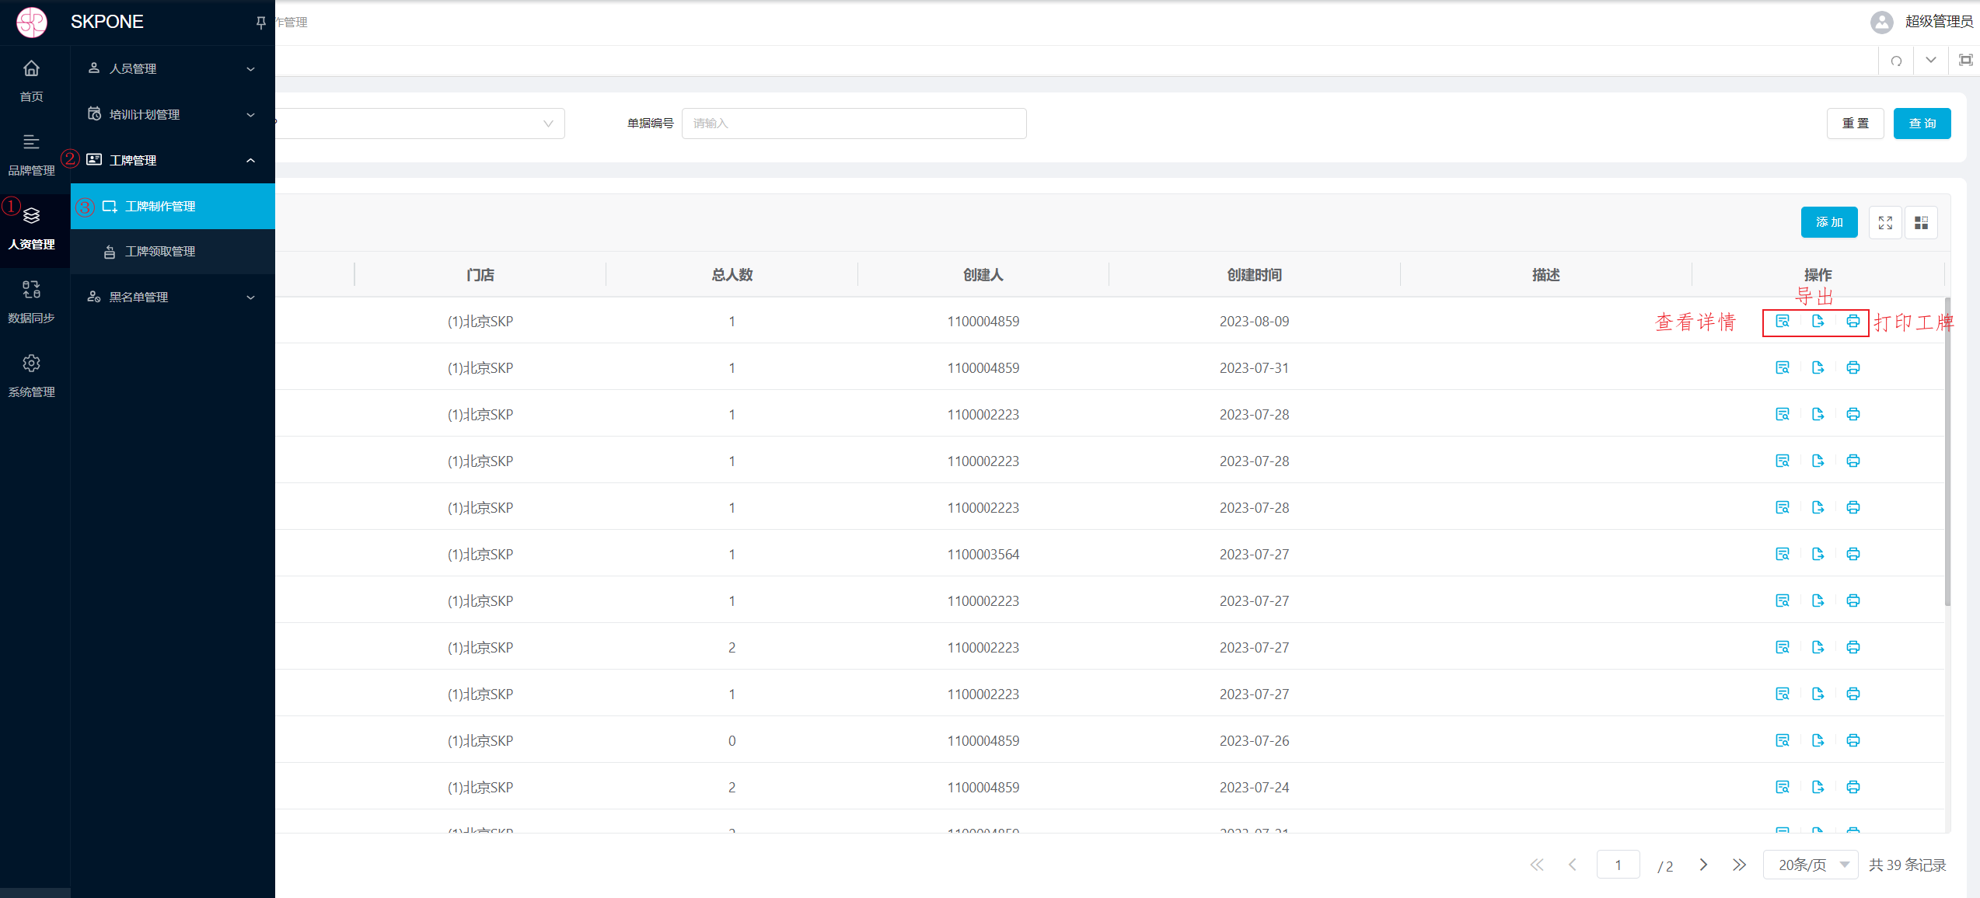Jump to the last page

click(1739, 865)
